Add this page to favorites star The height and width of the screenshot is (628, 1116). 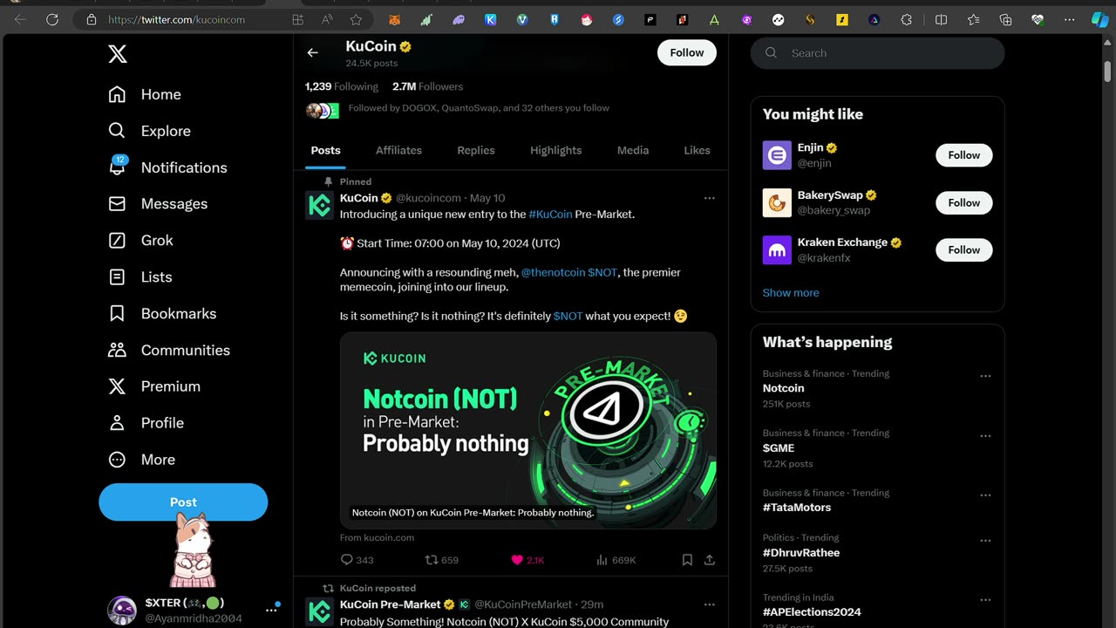356,19
